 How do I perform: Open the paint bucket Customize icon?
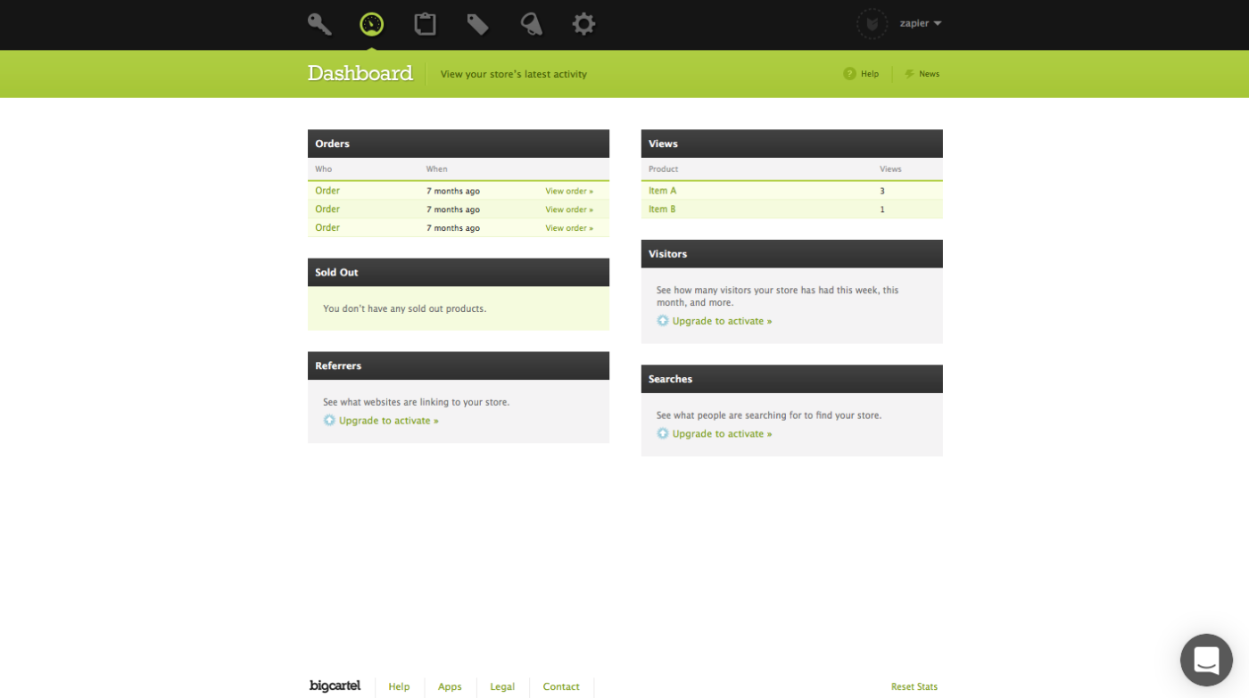tap(532, 24)
